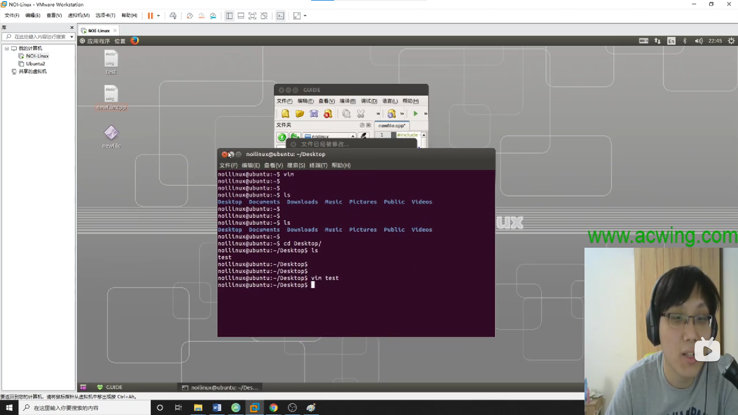This screenshot has width=738, height=415.
Task: Switch to the NOI-Linux VM tab
Action: (x=99, y=31)
